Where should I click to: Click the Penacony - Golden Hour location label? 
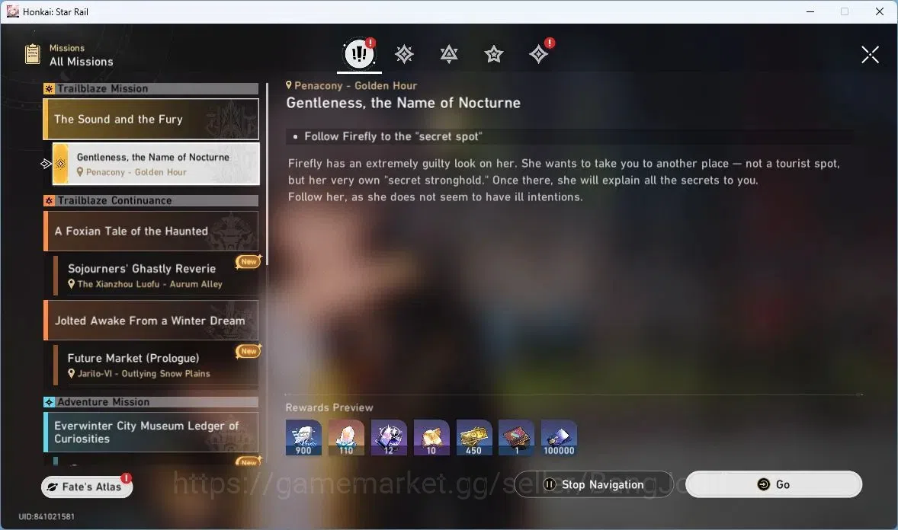[x=351, y=86]
